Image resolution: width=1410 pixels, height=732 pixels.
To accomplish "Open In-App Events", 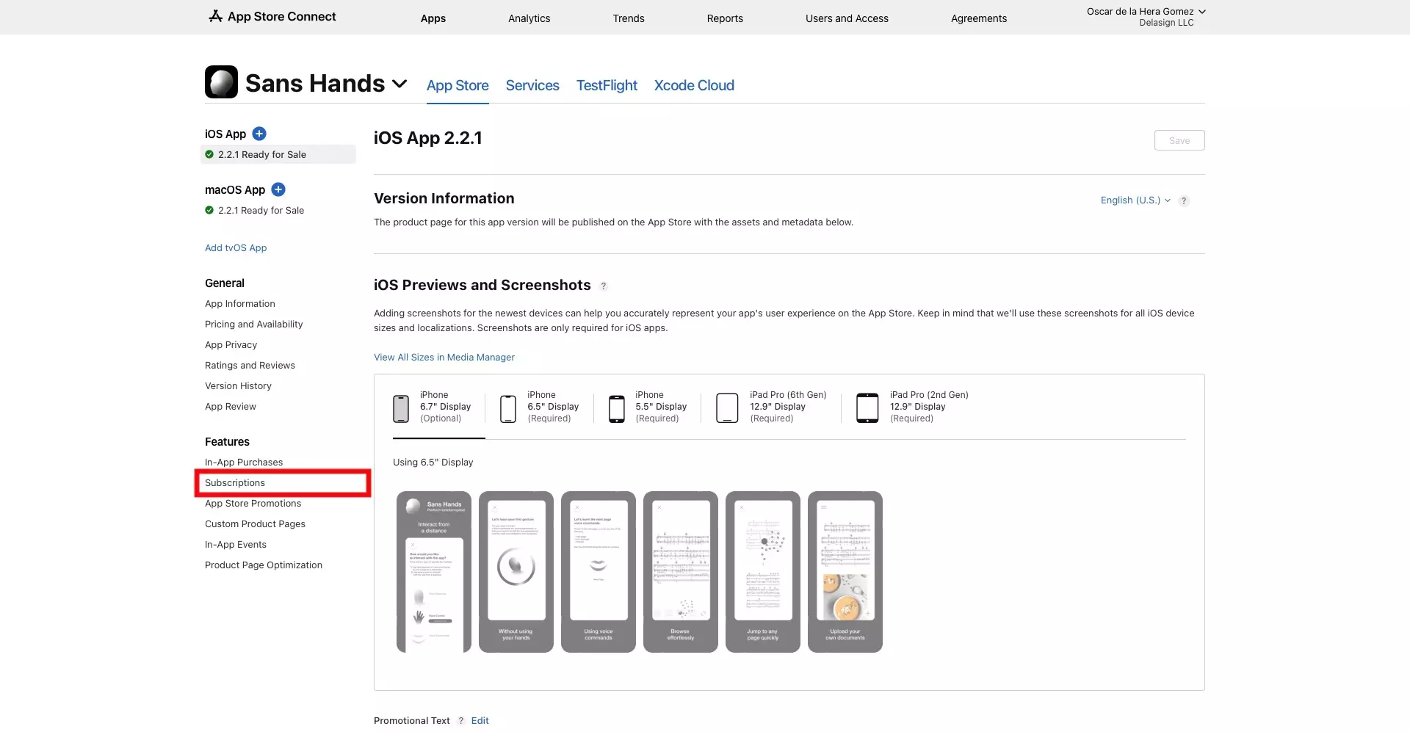I will [236, 545].
